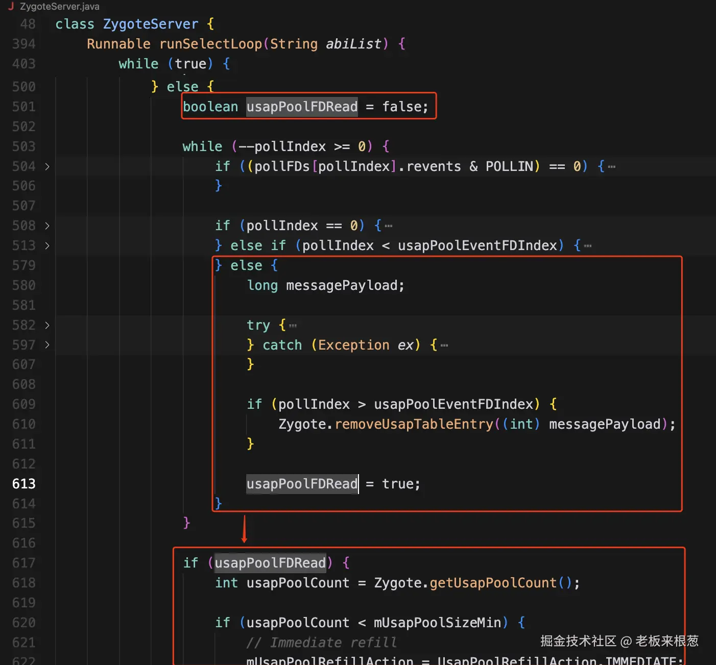Select sticky header while (true) line

(174, 64)
